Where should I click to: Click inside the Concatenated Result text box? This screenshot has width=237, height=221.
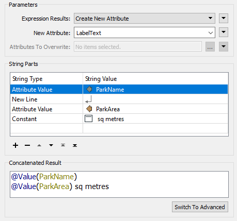[119, 184]
